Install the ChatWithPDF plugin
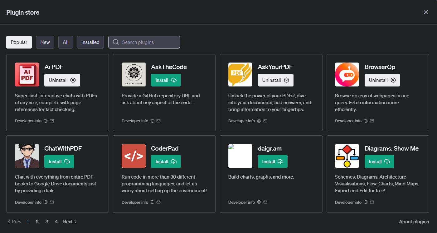The height and width of the screenshot is (233, 437). point(59,162)
